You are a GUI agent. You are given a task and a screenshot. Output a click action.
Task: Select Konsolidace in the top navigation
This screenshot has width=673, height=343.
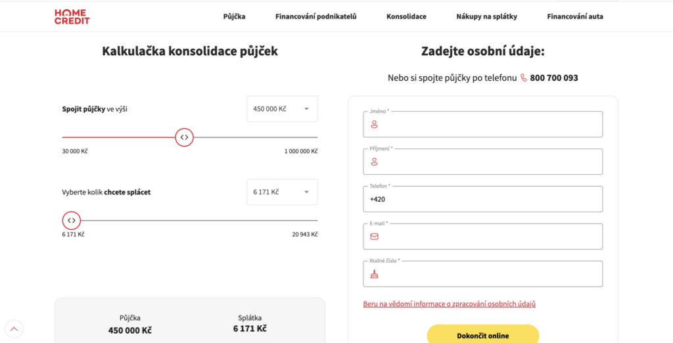[x=406, y=16]
